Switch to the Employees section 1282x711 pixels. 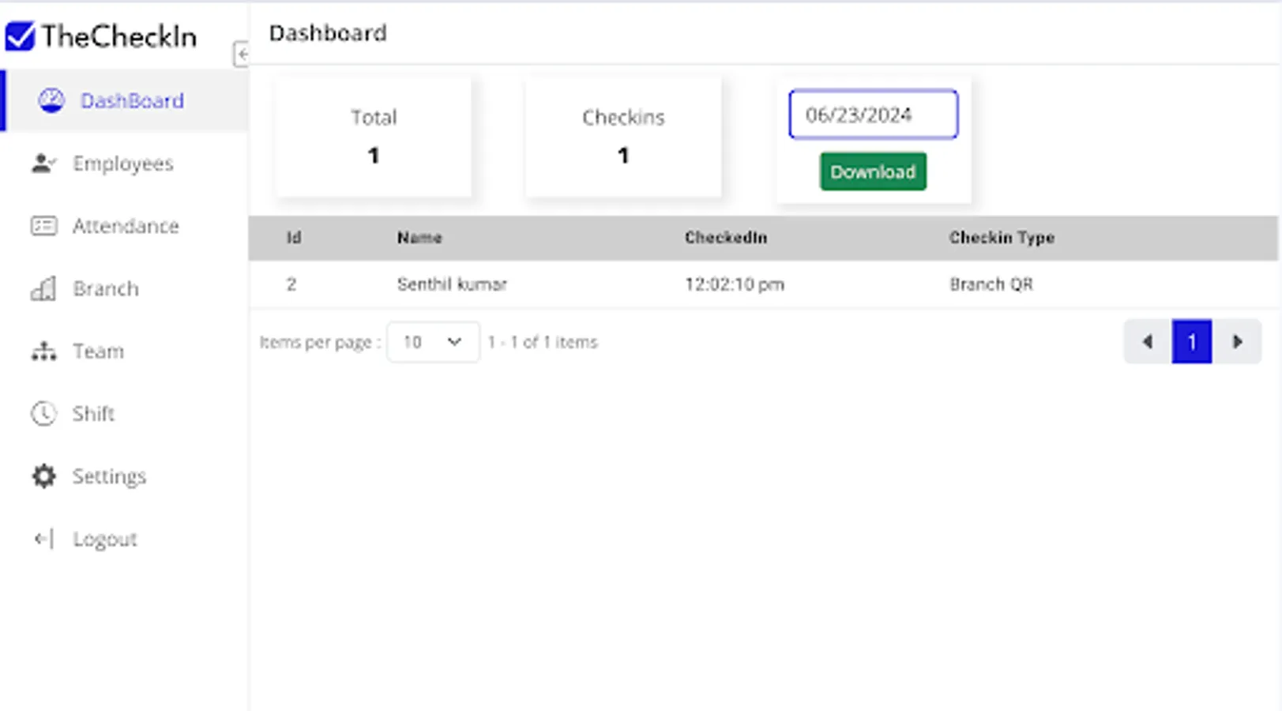(x=123, y=164)
